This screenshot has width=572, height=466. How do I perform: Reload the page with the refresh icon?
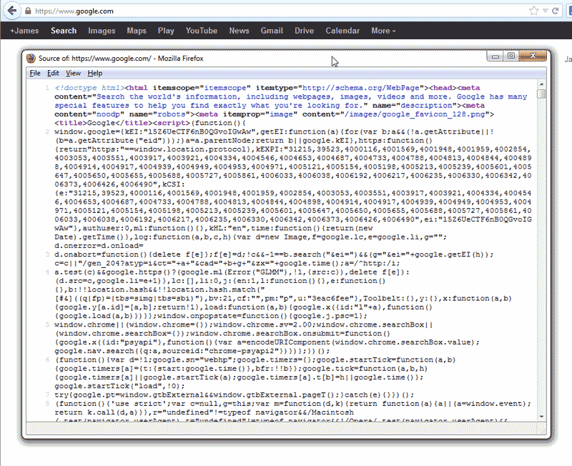pos(555,11)
